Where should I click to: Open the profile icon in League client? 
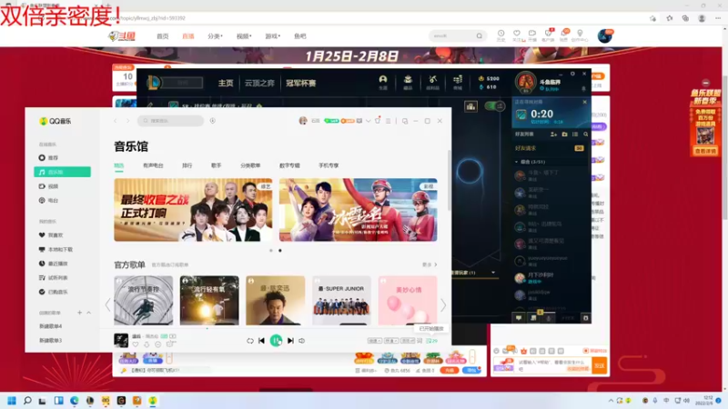click(383, 82)
